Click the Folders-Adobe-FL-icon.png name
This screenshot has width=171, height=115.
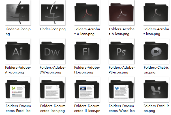pos(87,70)
